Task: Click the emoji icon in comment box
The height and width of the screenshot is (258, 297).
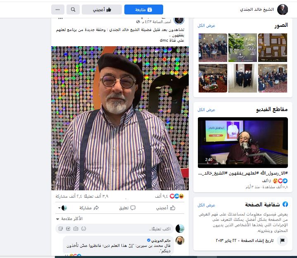Action: (83, 229)
